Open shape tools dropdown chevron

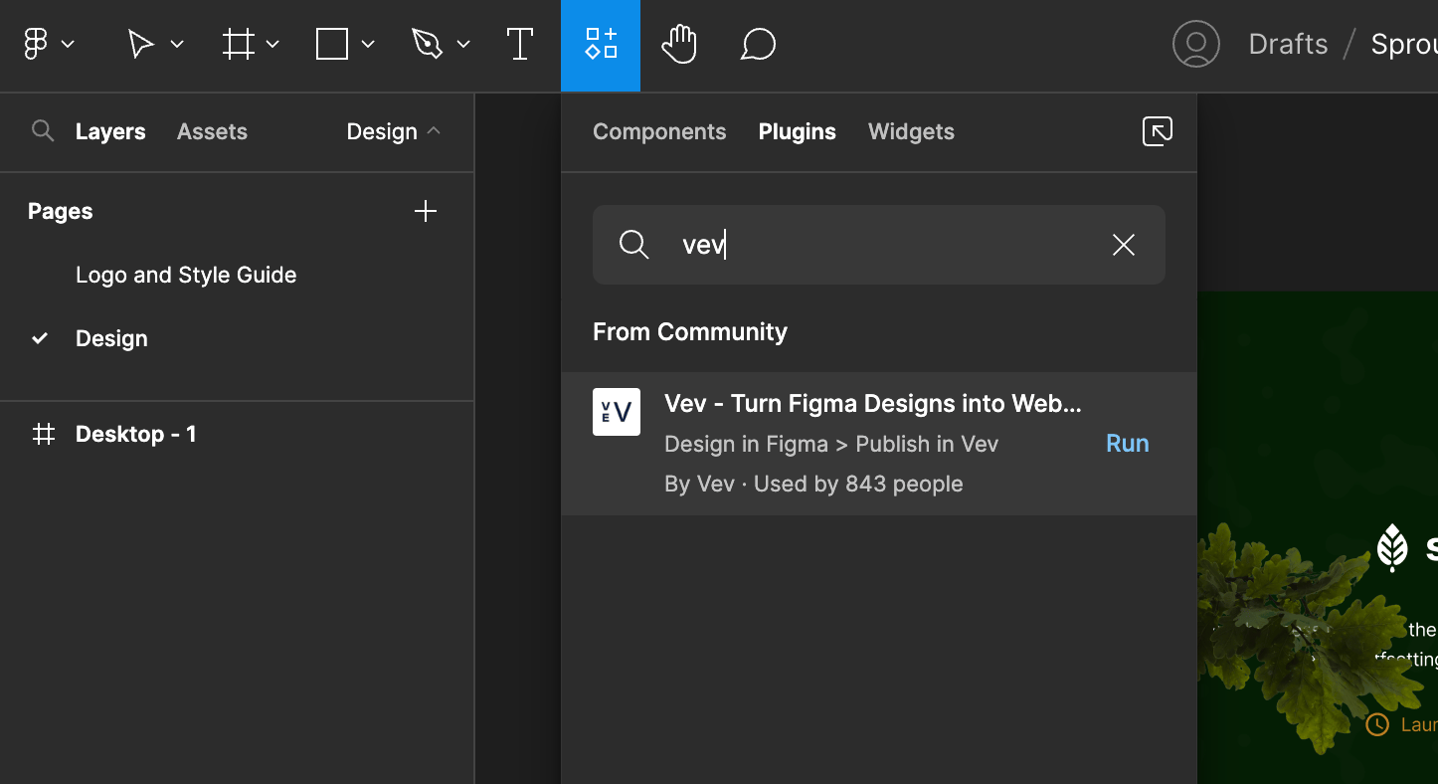click(368, 44)
